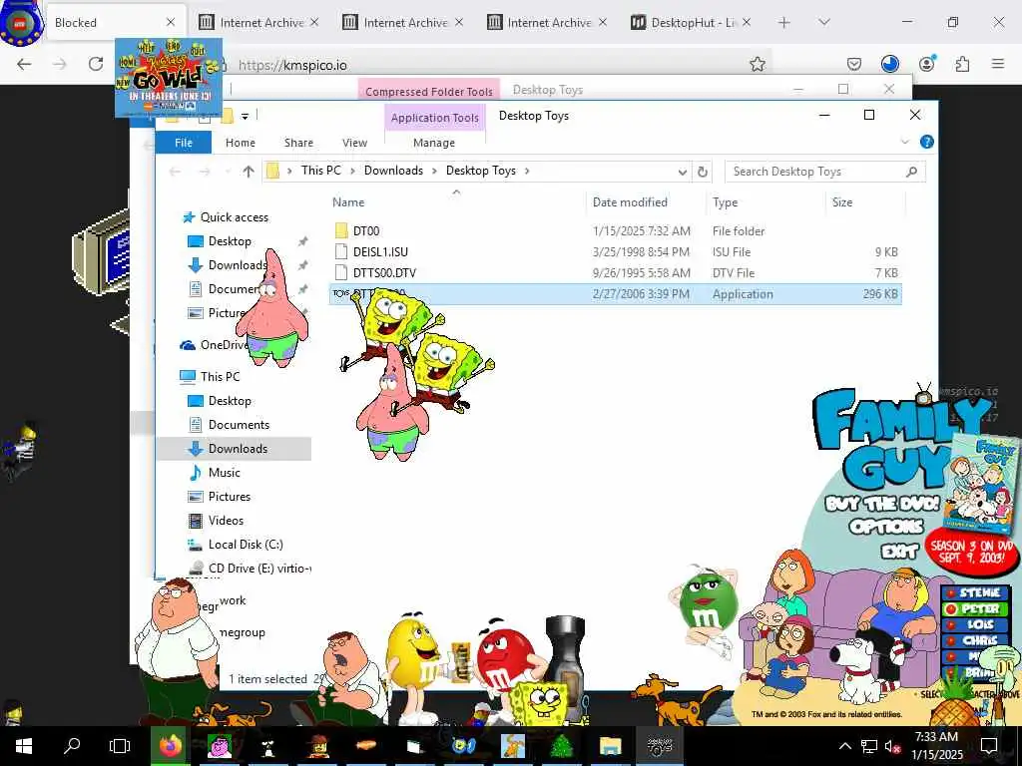Open the File ribbon tab

point(184,143)
